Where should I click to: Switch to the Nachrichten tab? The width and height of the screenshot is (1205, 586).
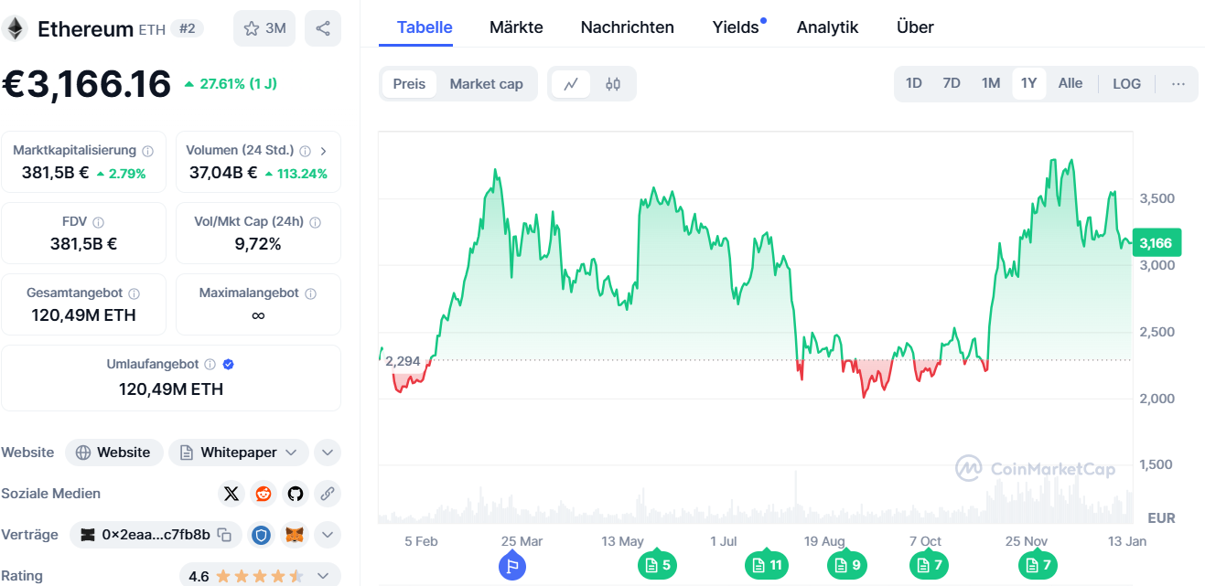pyautogui.click(x=627, y=27)
